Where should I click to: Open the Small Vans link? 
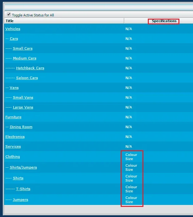click(x=23, y=97)
